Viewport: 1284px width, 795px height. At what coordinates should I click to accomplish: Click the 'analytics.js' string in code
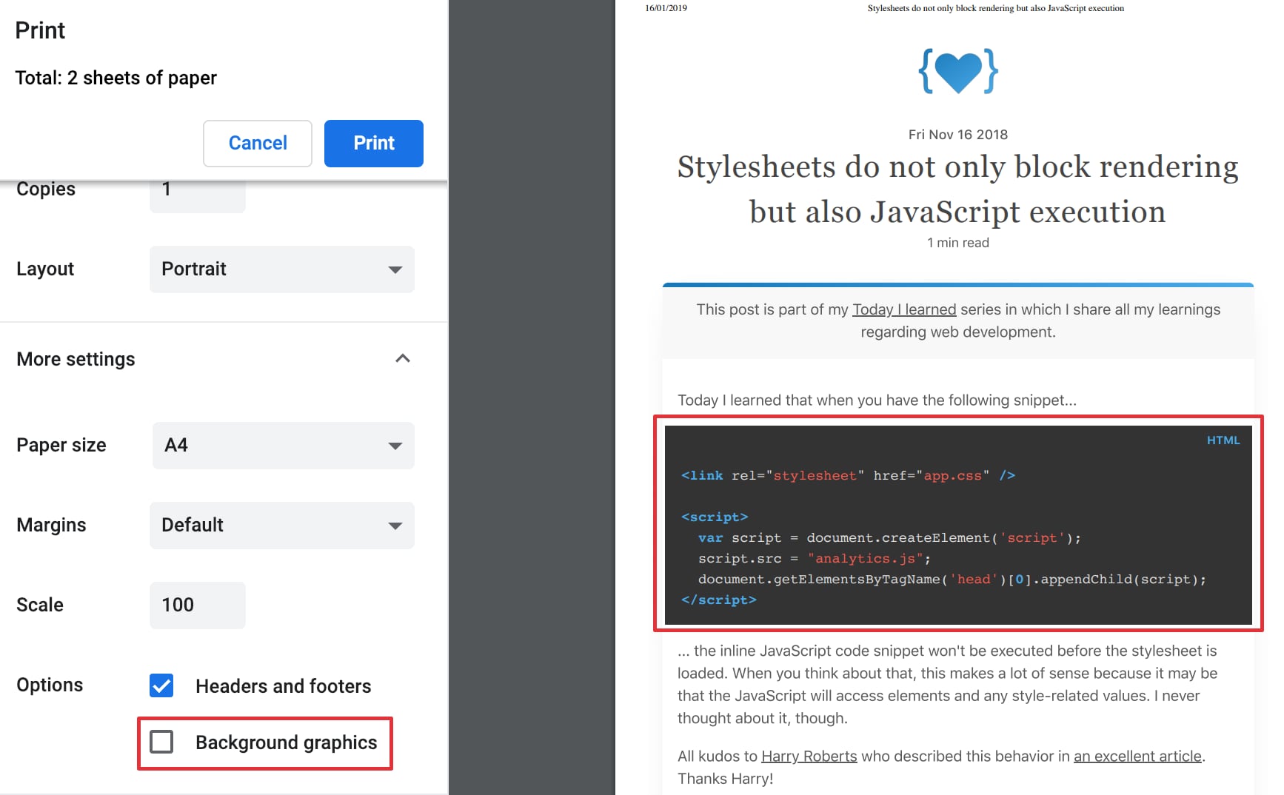[x=866, y=559]
